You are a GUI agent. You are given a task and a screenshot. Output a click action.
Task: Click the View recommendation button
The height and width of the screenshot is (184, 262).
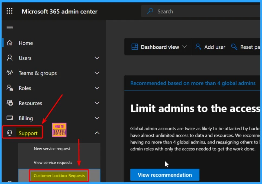[165, 175]
